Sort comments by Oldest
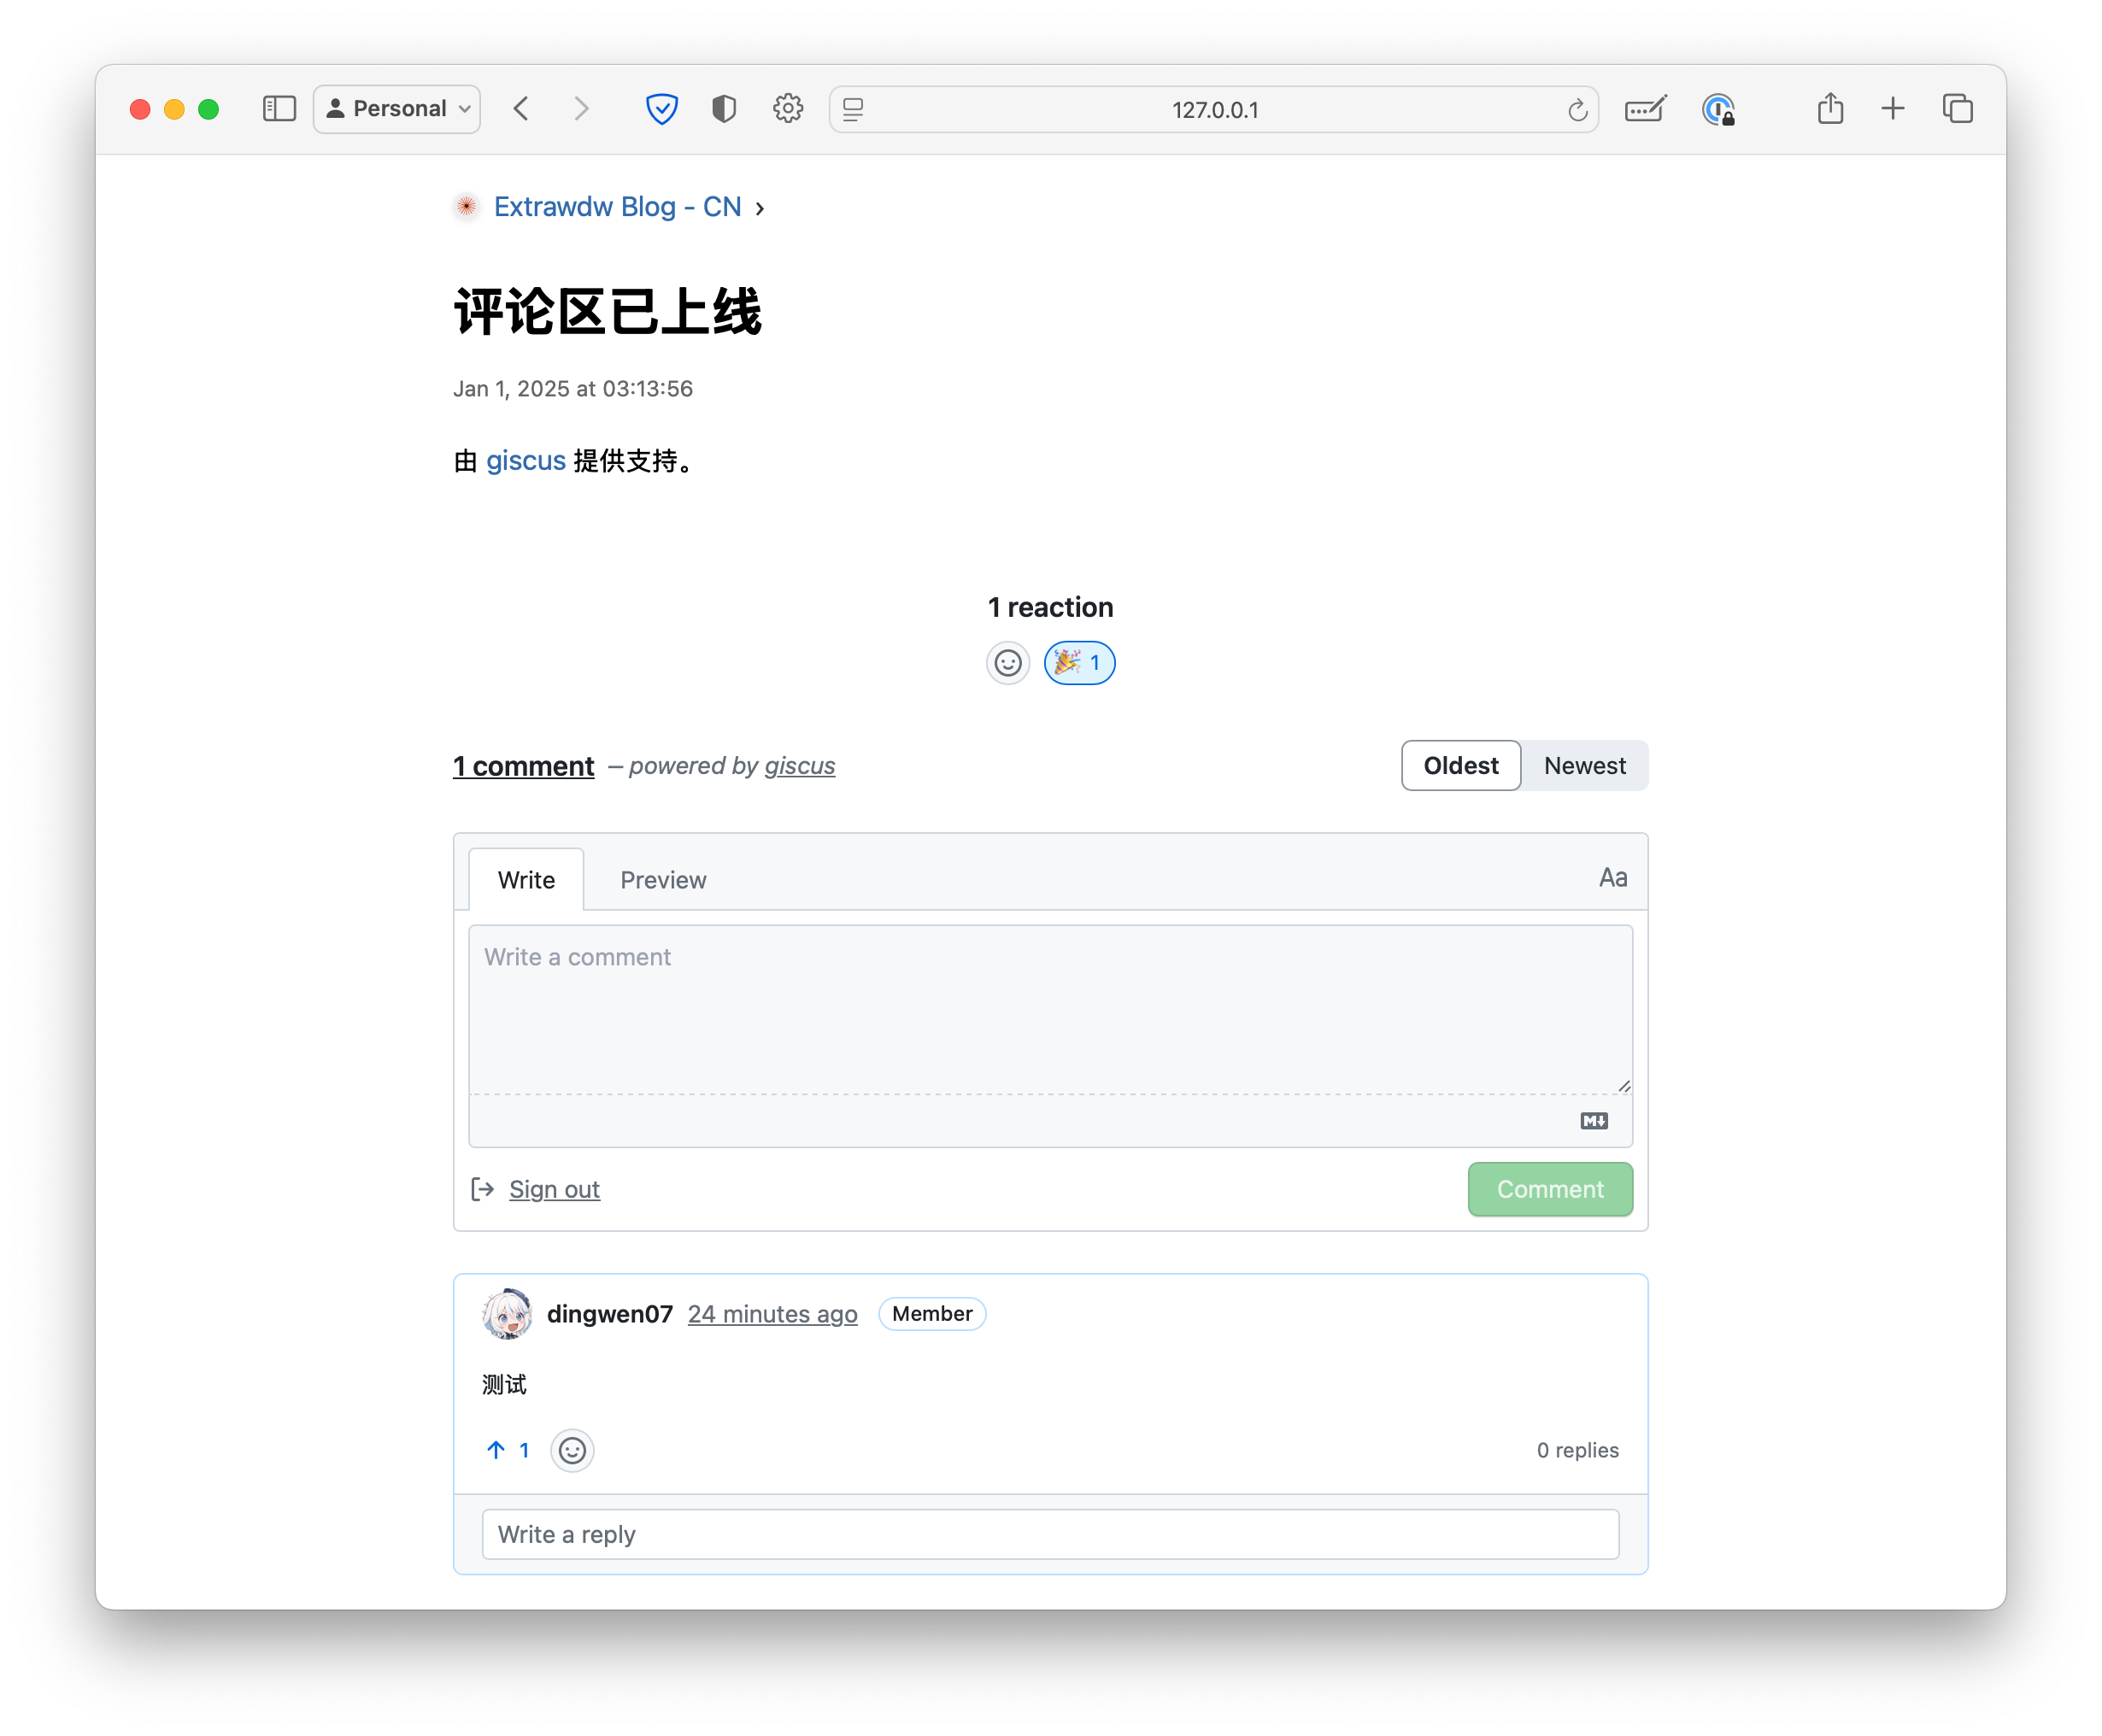 pos(1460,765)
